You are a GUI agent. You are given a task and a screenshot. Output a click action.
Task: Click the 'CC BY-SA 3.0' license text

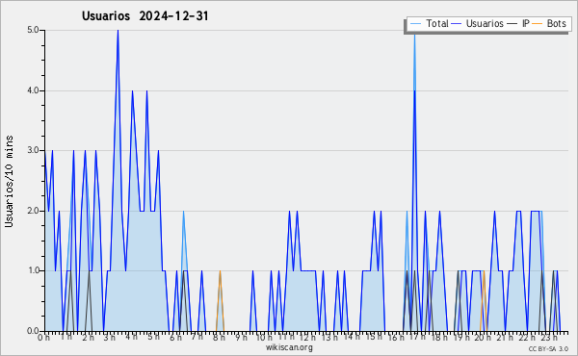pos(548,349)
